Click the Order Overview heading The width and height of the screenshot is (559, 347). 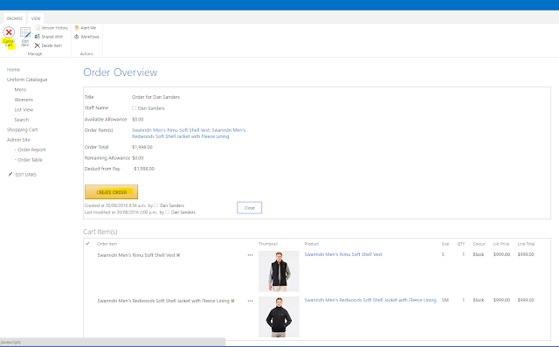pos(121,73)
